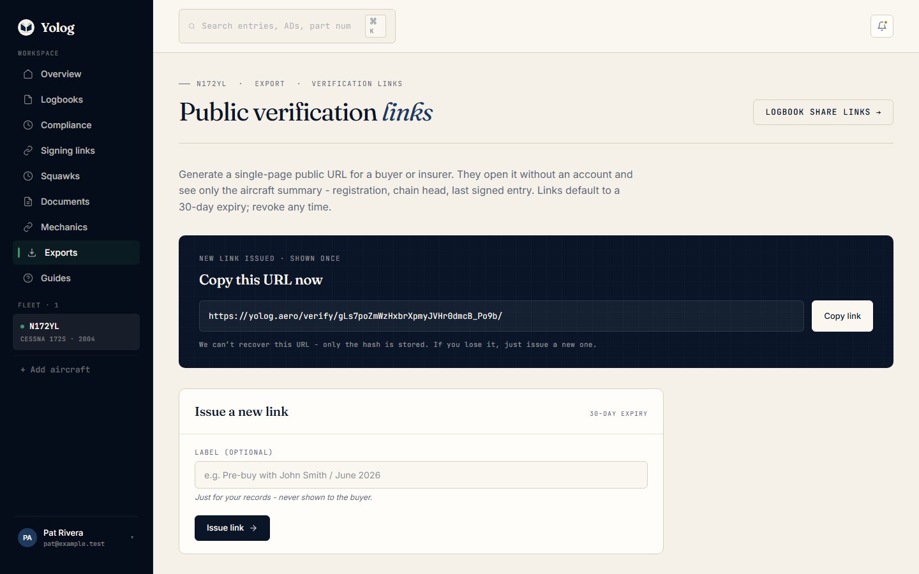Open Squawks in the sidebar
This screenshot has width=919, height=574.
tap(76, 176)
